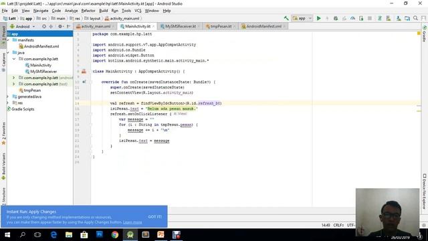Screen dimensions: 428x241
Task: Expand the res folder
Action: coord(8,102)
